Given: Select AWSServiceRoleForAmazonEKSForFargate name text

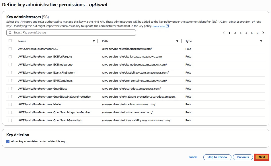Looking at the screenshot, I should pyautogui.click(x=45, y=57).
